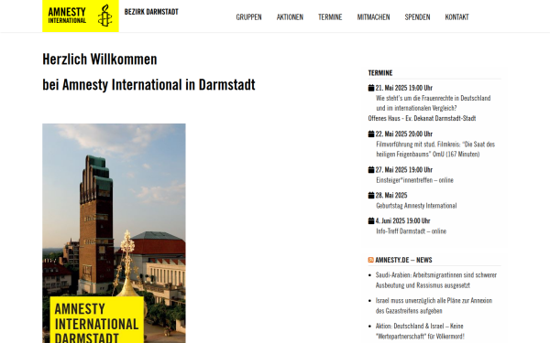The height and width of the screenshot is (343, 550).
Task: Click 'bei Amnesty International in Darmstadt' heading
Action: click(x=148, y=85)
